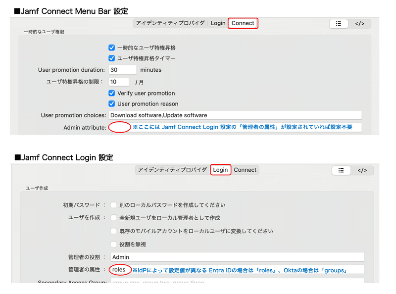The height and width of the screenshot is (294, 396).
Task: Select Login tab in Menu Bar panel
Action: (x=218, y=23)
